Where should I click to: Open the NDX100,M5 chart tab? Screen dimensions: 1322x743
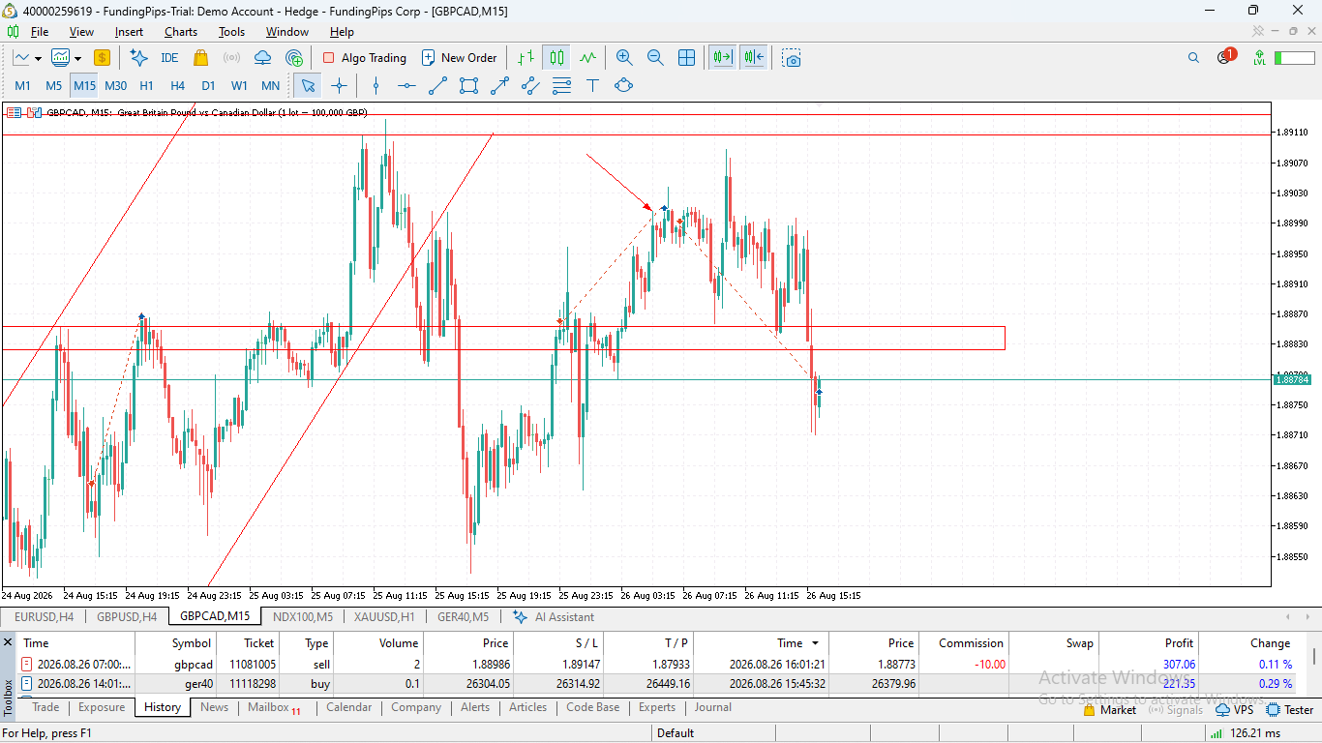pos(303,616)
